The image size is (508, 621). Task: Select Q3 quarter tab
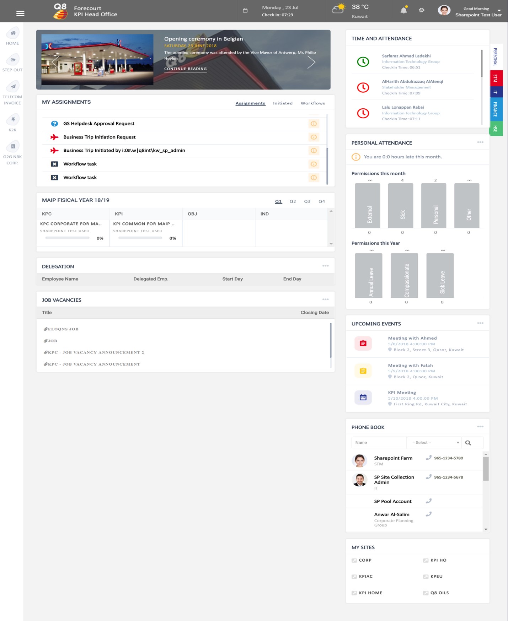pyautogui.click(x=307, y=201)
